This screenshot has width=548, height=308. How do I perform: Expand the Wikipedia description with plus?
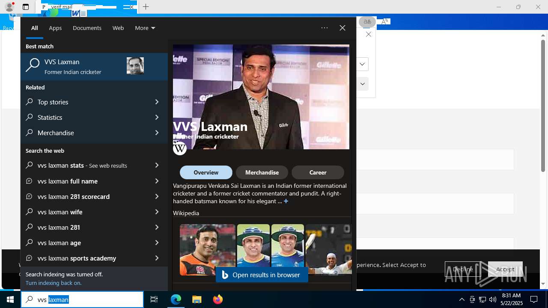tap(286, 201)
